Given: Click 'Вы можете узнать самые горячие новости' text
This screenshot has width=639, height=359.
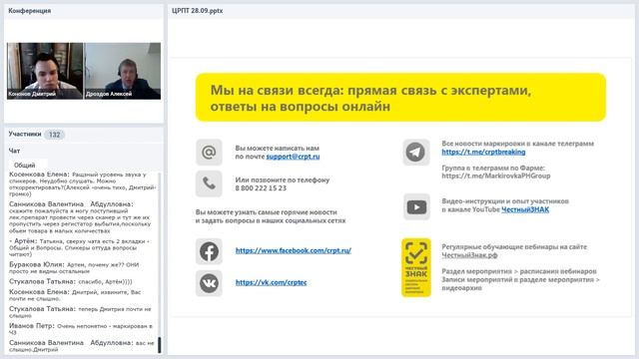Looking at the screenshot, I should tap(267, 212).
